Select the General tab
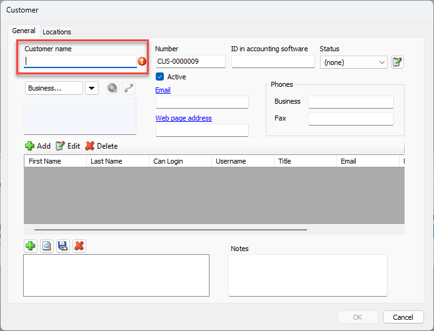The width and height of the screenshot is (434, 331). (24, 31)
